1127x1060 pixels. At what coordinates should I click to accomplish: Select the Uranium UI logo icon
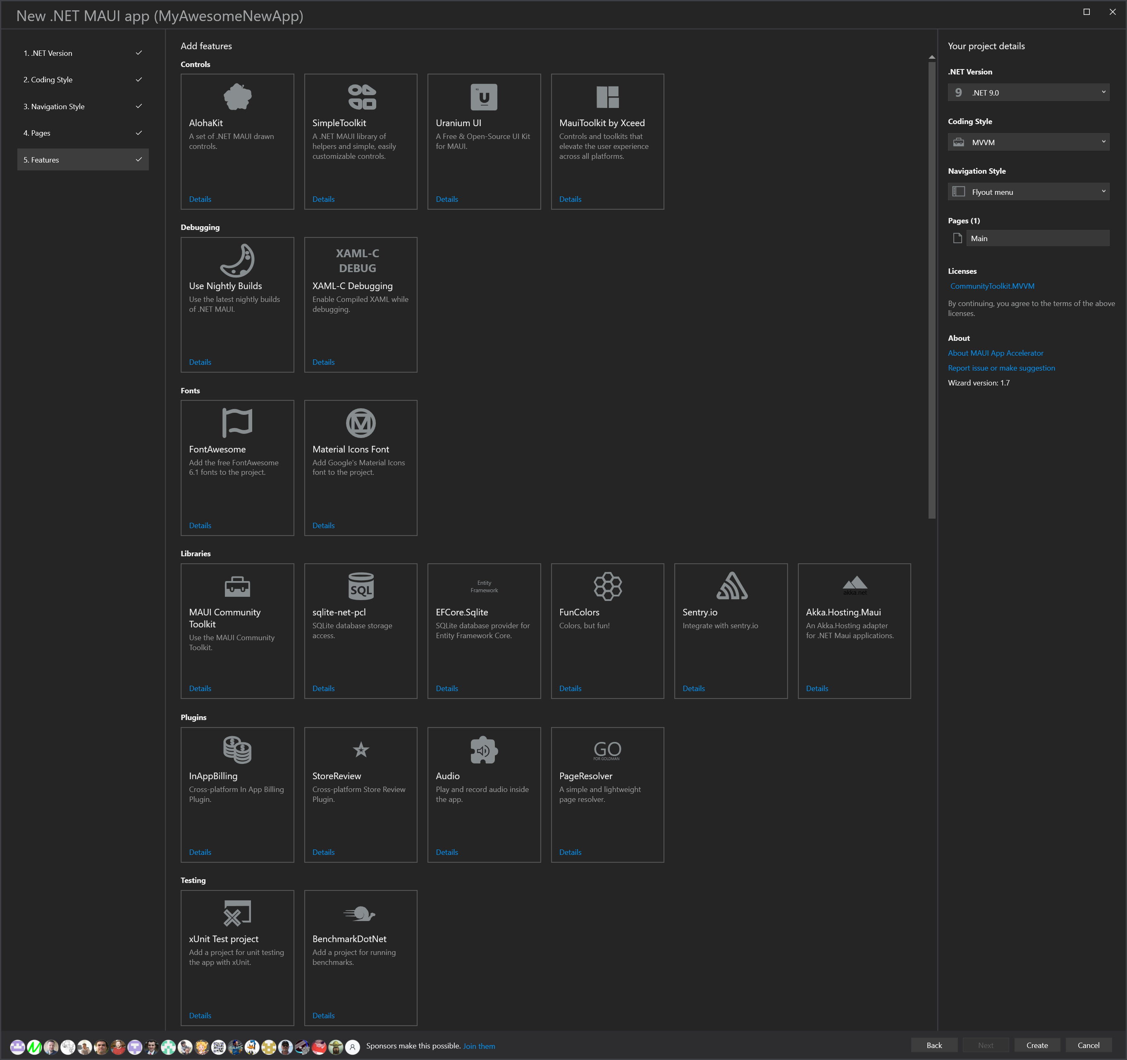click(x=484, y=97)
